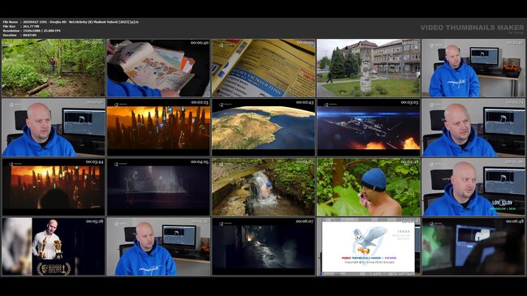Select the white owl splash screen thumbnail
Viewport: 527px width, 296px height.
pyautogui.click(x=369, y=247)
